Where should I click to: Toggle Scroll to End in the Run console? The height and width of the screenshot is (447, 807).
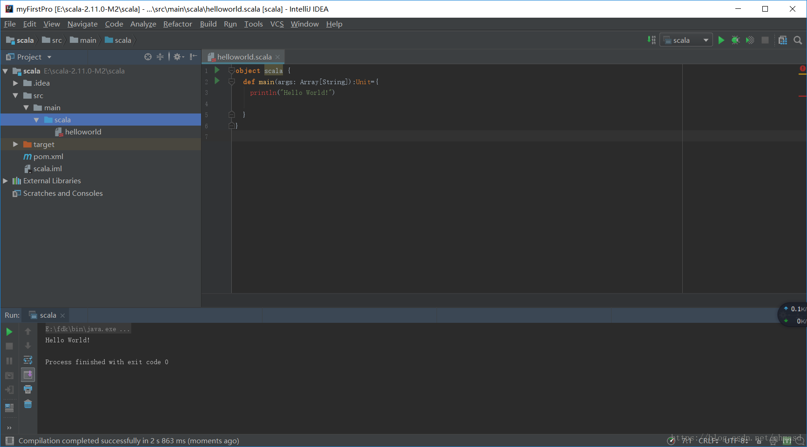(x=28, y=375)
